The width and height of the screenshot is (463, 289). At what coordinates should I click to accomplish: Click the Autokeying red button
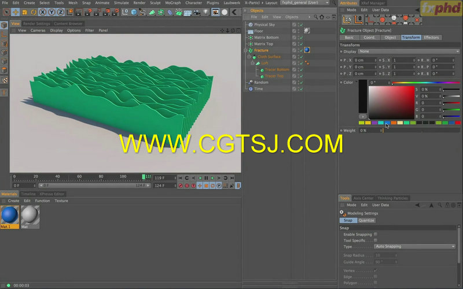pyautogui.click(x=186, y=186)
